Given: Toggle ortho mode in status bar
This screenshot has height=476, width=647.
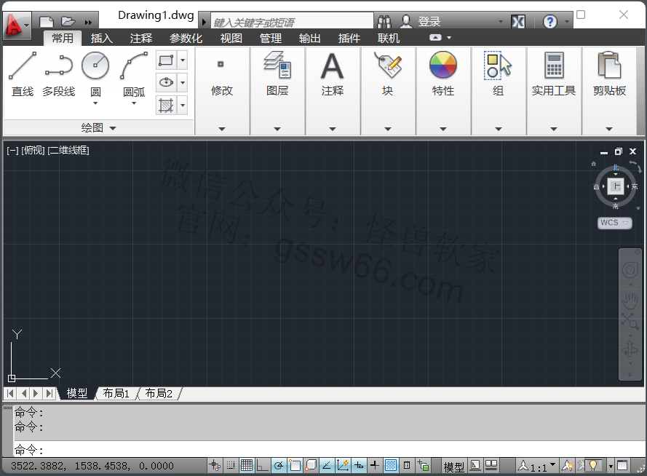Looking at the screenshot, I should click(263, 466).
